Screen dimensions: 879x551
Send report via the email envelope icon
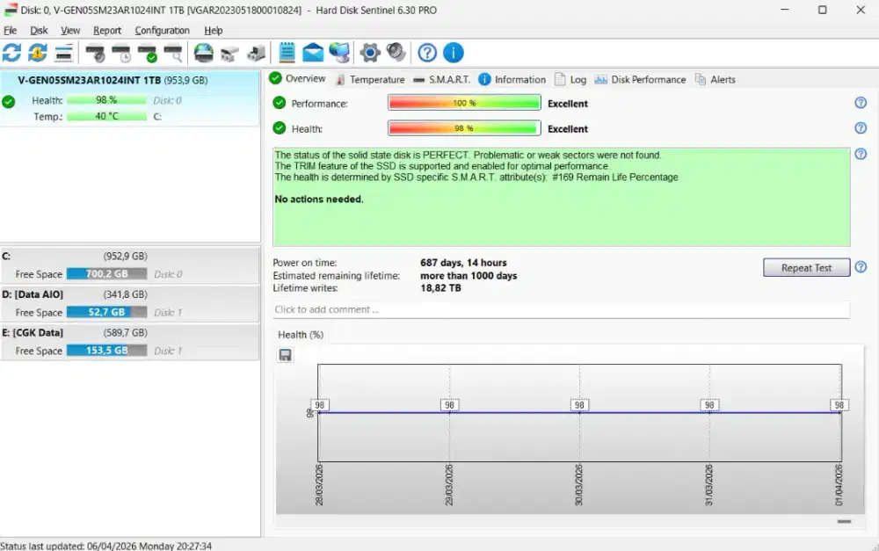pyautogui.click(x=312, y=53)
